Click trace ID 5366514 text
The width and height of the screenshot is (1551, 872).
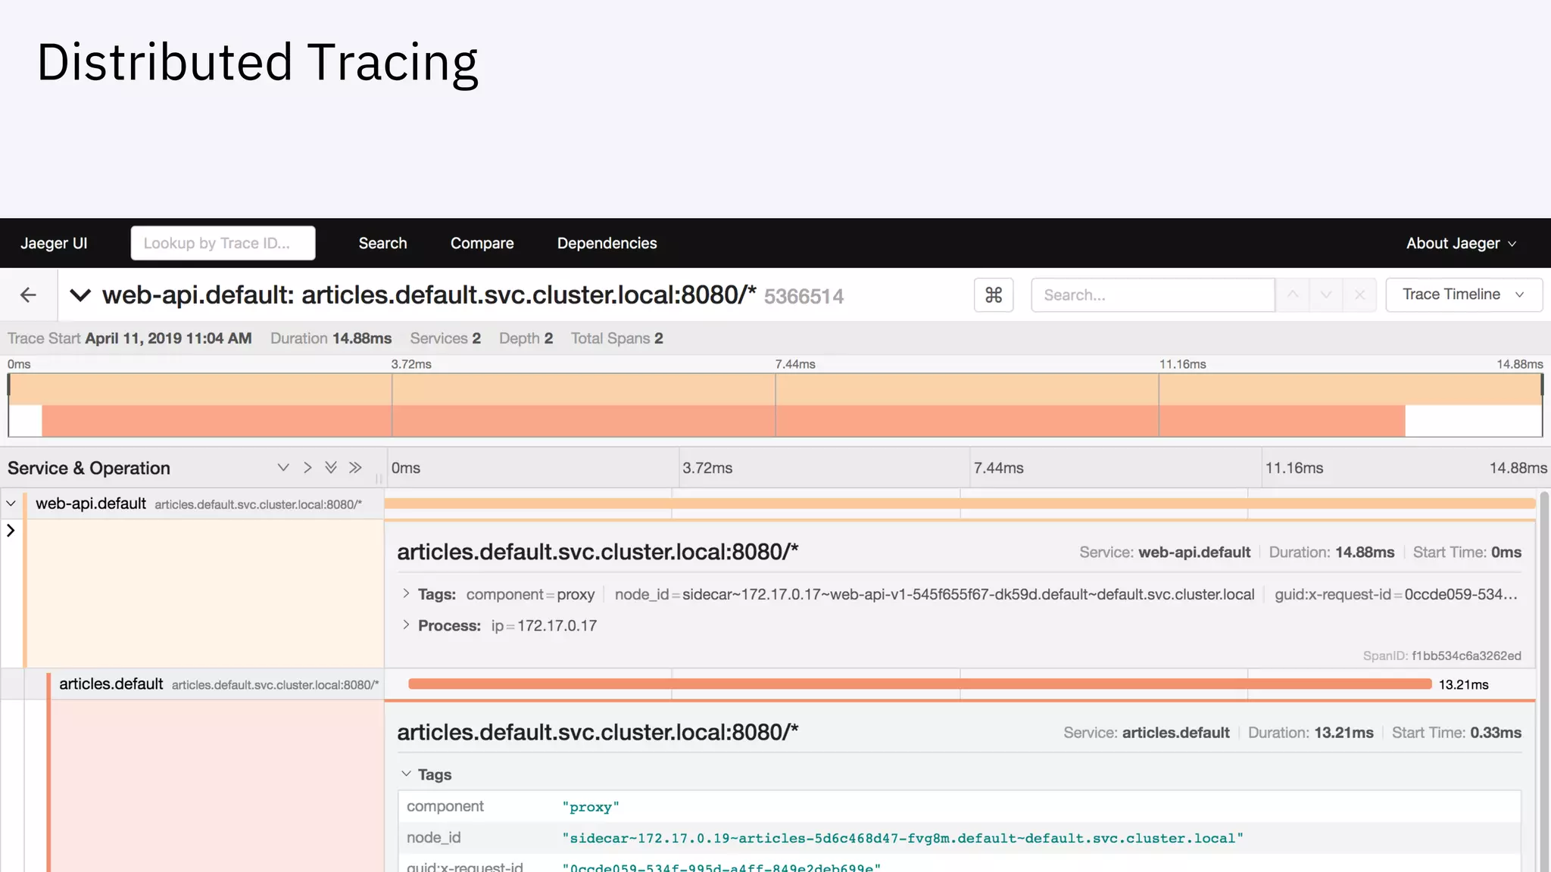(804, 297)
